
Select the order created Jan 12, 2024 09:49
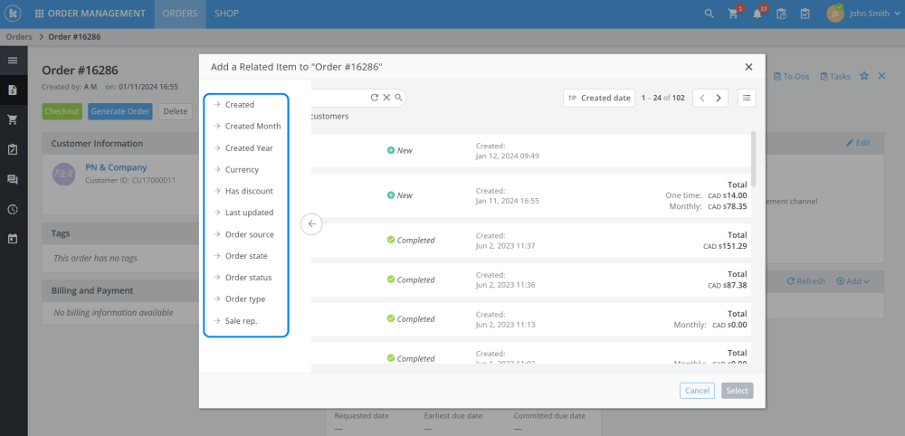[x=531, y=150]
